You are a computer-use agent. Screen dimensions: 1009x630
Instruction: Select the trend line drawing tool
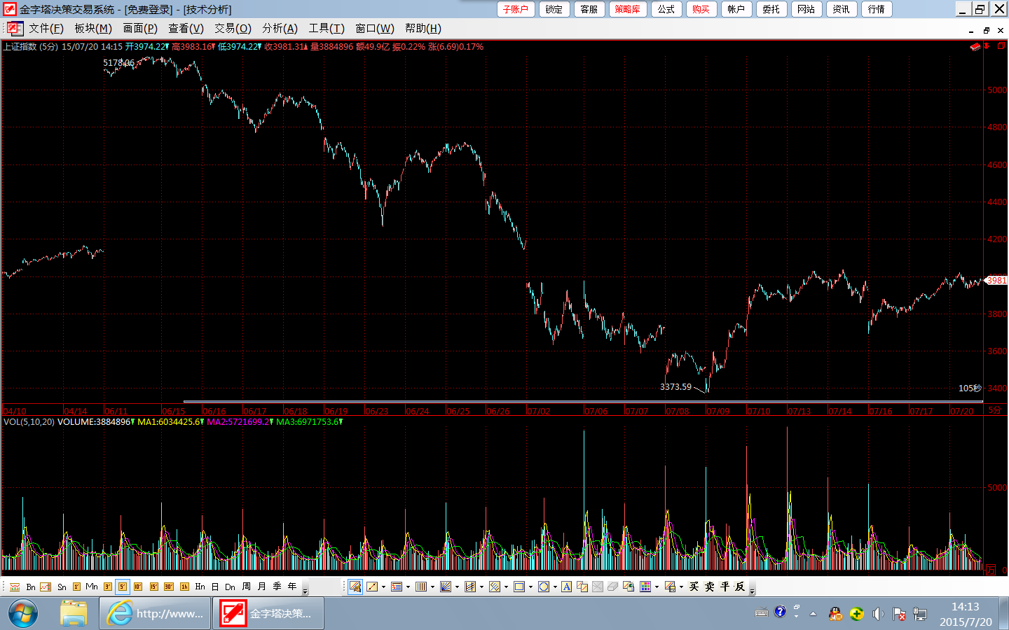[x=372, y=587]
